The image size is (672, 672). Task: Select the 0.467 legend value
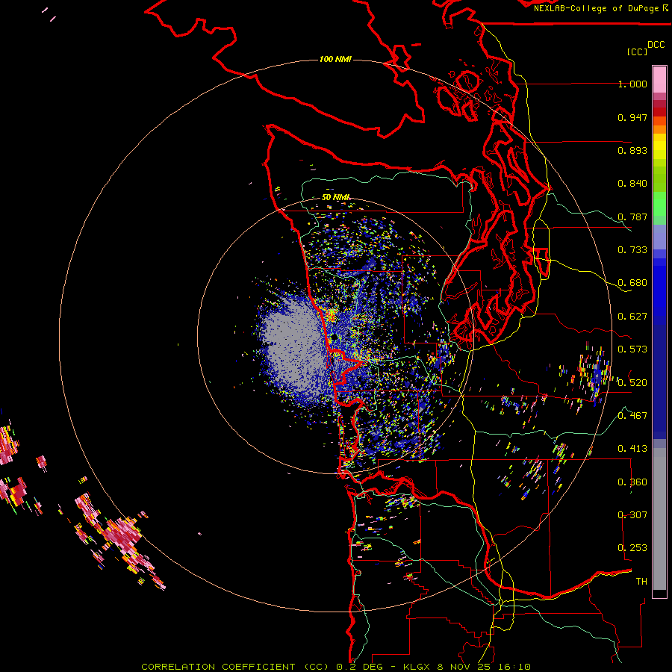tap(632, 416)
